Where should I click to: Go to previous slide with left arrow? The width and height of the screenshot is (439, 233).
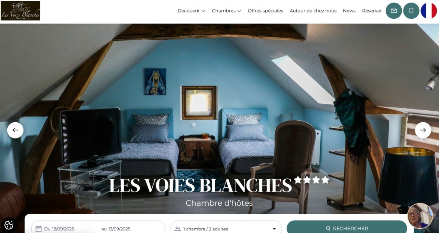point(15,130)
